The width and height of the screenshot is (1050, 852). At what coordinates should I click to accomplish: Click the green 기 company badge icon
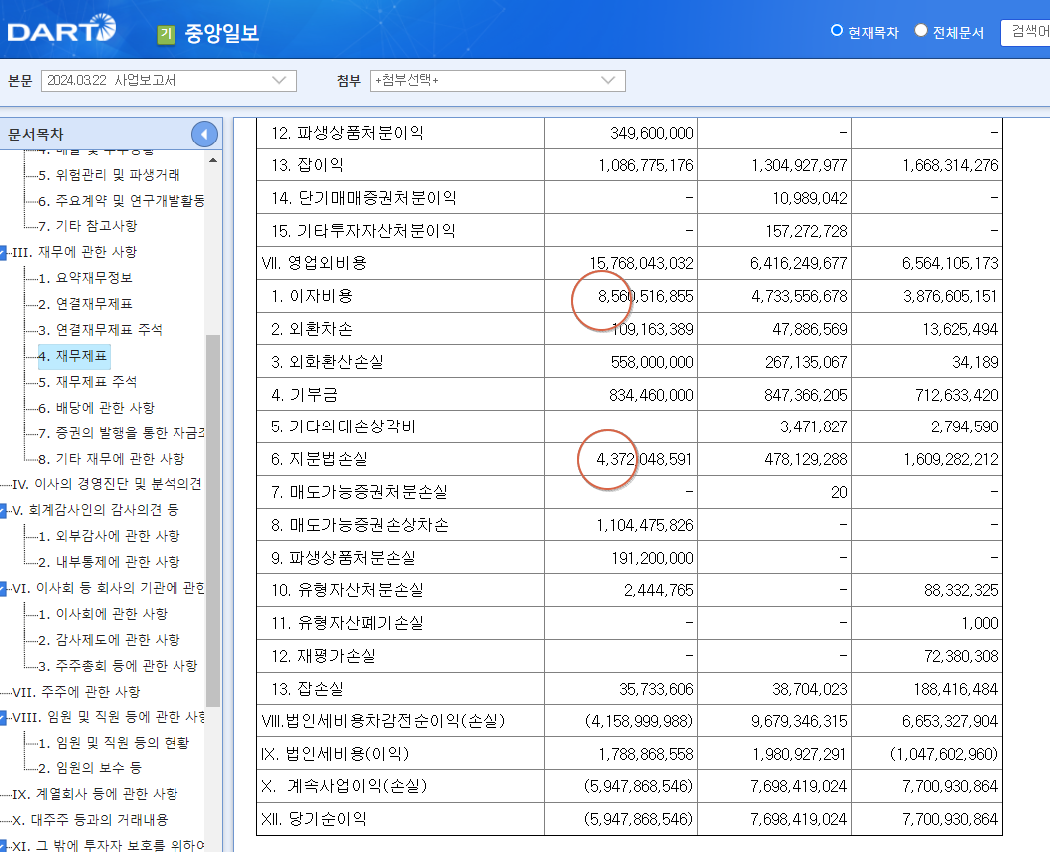166,34
